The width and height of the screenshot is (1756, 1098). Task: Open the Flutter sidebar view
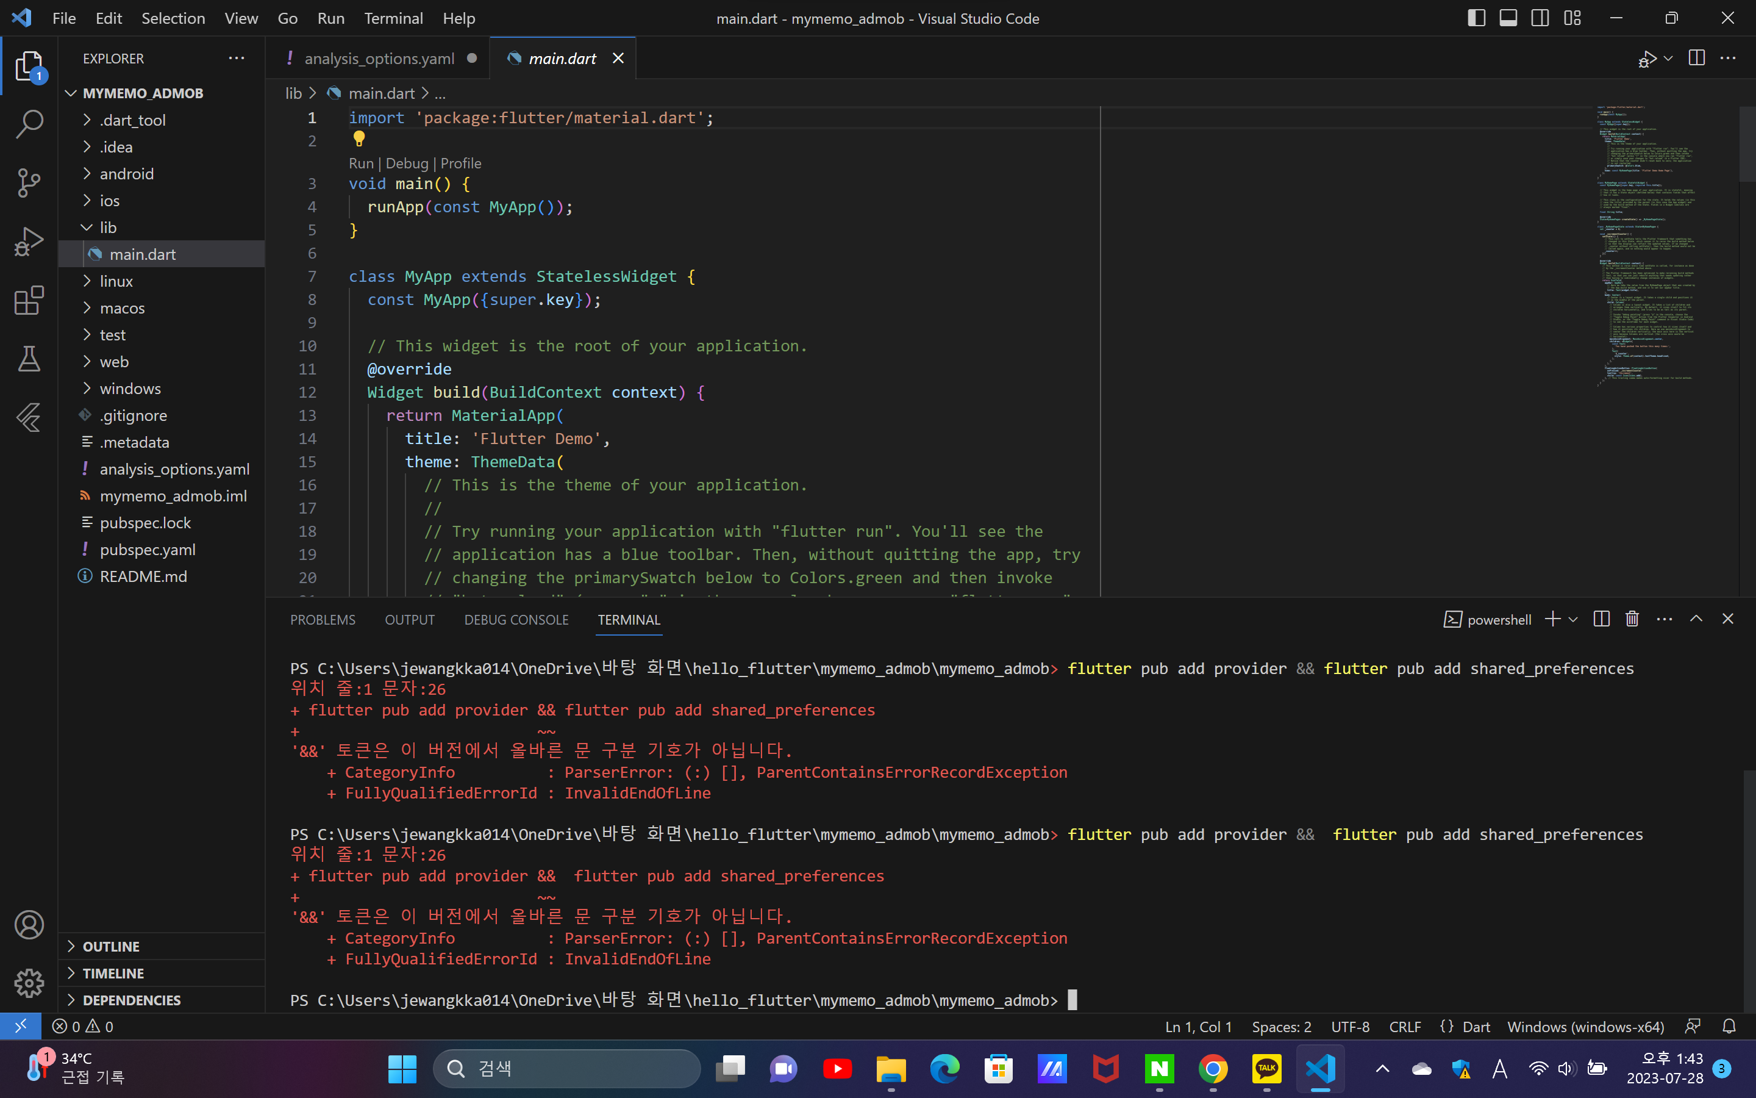tap(29, 418)
